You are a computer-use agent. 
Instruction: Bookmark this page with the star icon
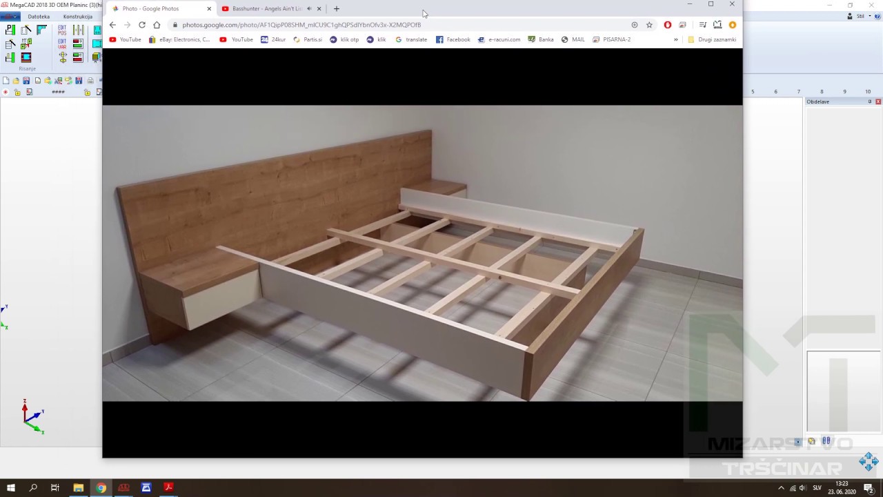point(649,25)
